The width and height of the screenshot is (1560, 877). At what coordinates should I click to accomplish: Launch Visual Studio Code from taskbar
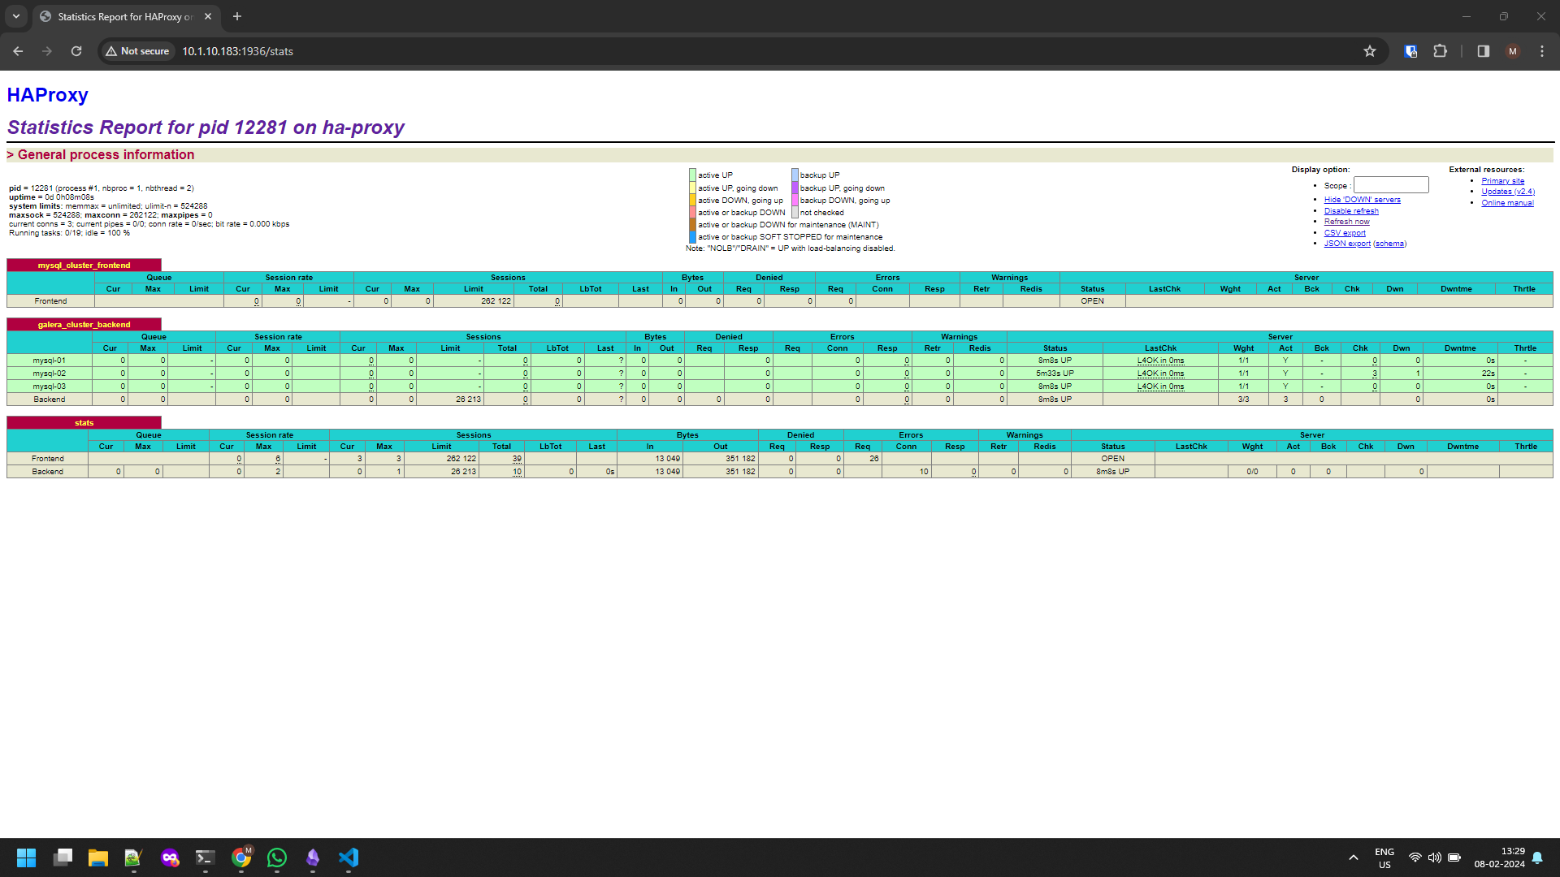pos(349,858)
